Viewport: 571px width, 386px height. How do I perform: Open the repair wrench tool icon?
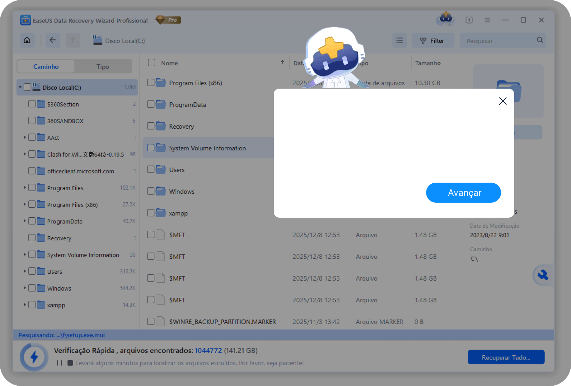point(543,275)
